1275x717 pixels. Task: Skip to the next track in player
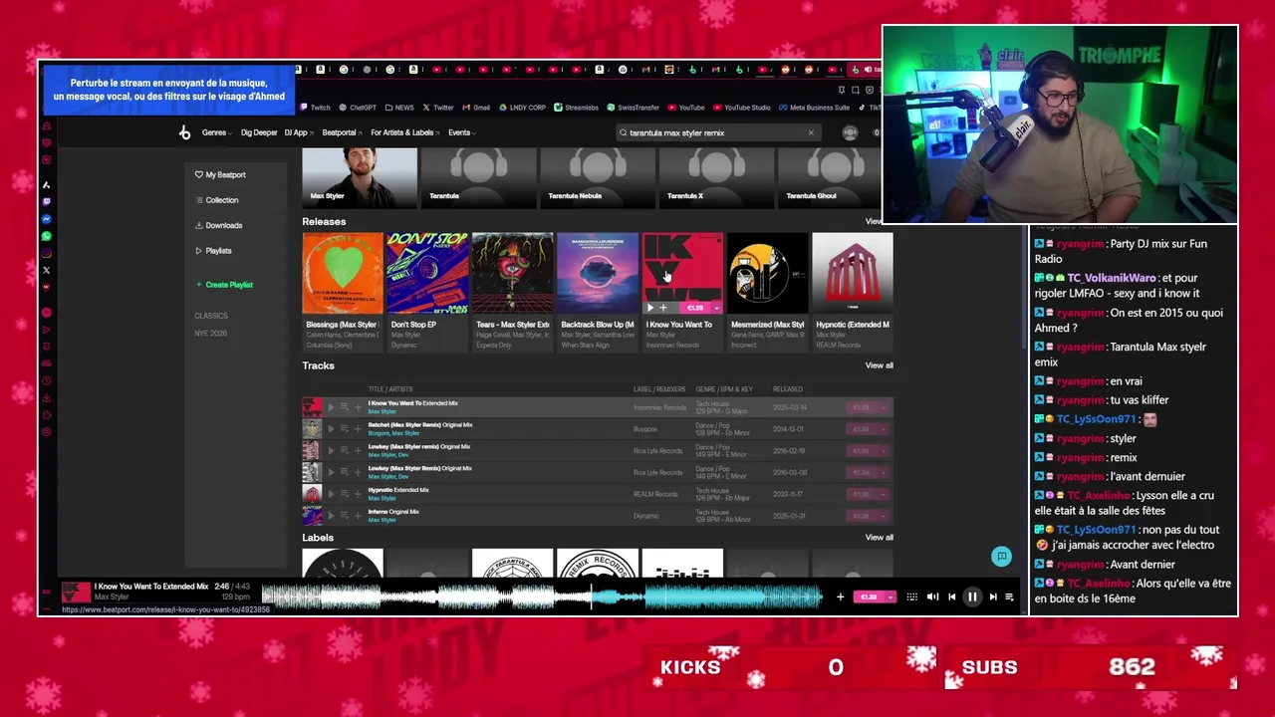pyautogui.click(x=992, y=597)
